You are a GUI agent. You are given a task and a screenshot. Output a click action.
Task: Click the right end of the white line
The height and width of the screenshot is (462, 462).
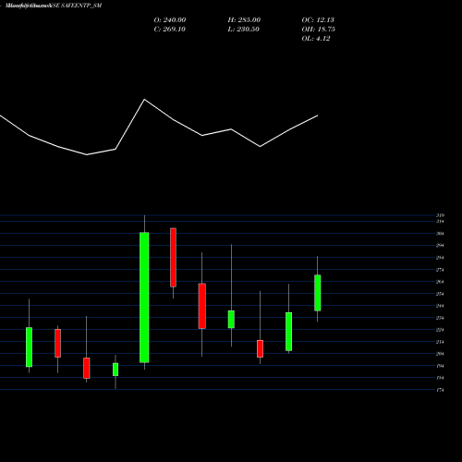coord(318,115)
